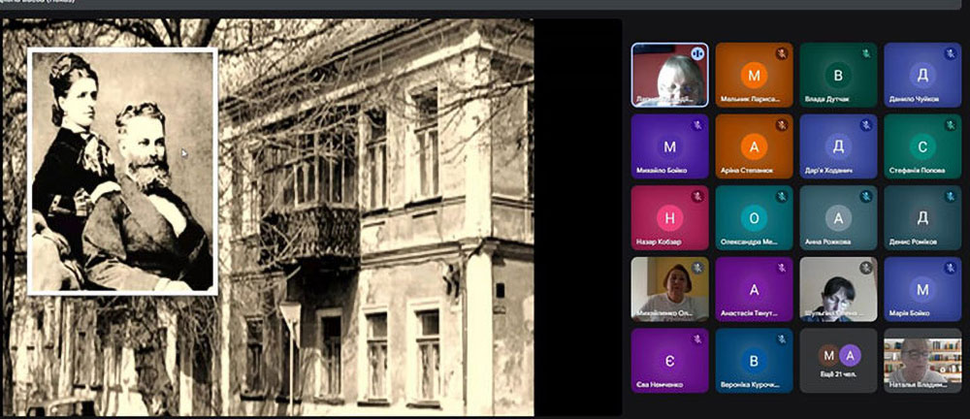Click muted mic icon on Михайленко Ол... video tile
Screen dimensions: 970x419
[697, 268]
